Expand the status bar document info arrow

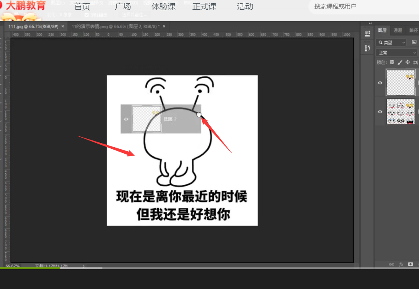83,266
